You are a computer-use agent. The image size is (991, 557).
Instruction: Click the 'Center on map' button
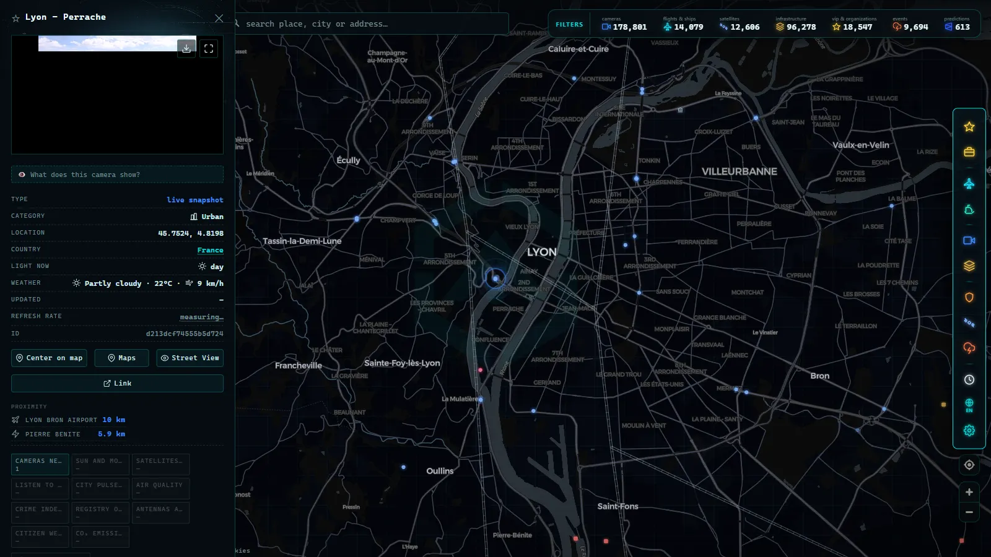point(49,358)
